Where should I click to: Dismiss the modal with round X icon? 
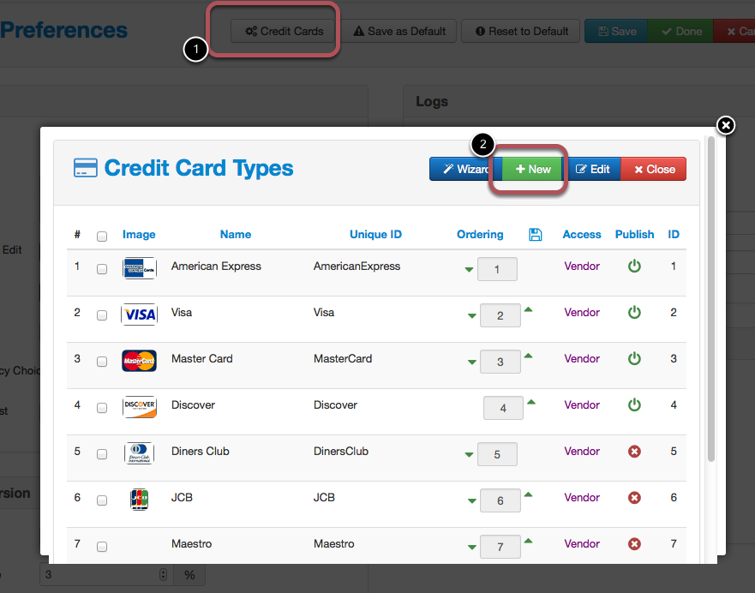tap(726, 126)
